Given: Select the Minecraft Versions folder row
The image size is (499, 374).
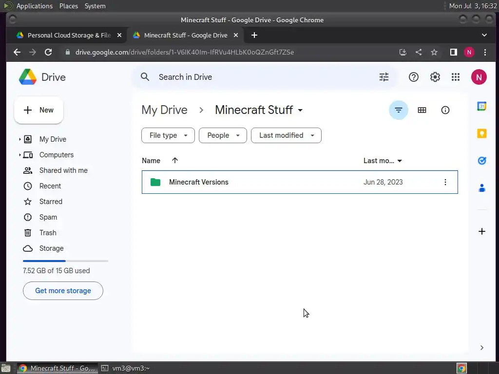Looking at the screenshot, I should (x=300, y=182).
